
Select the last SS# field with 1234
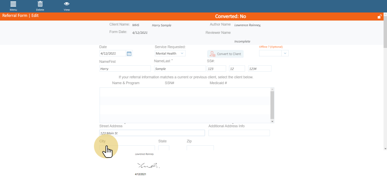click(x=260, y=69)
